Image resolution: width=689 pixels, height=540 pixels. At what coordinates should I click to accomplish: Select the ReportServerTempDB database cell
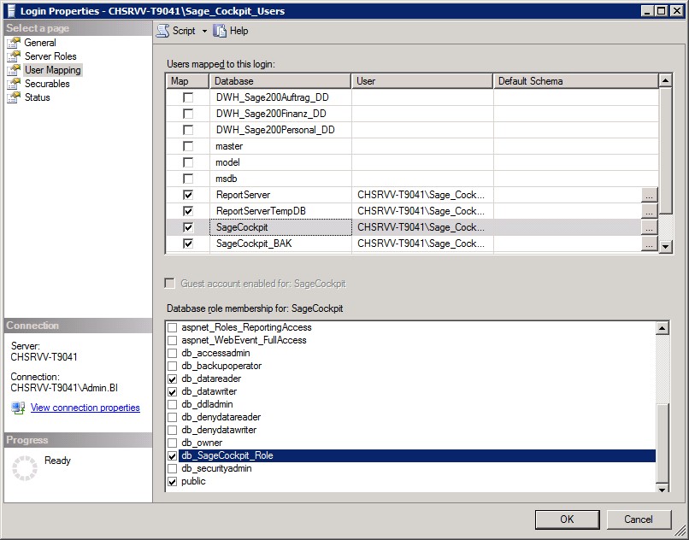tap(280, 211)
